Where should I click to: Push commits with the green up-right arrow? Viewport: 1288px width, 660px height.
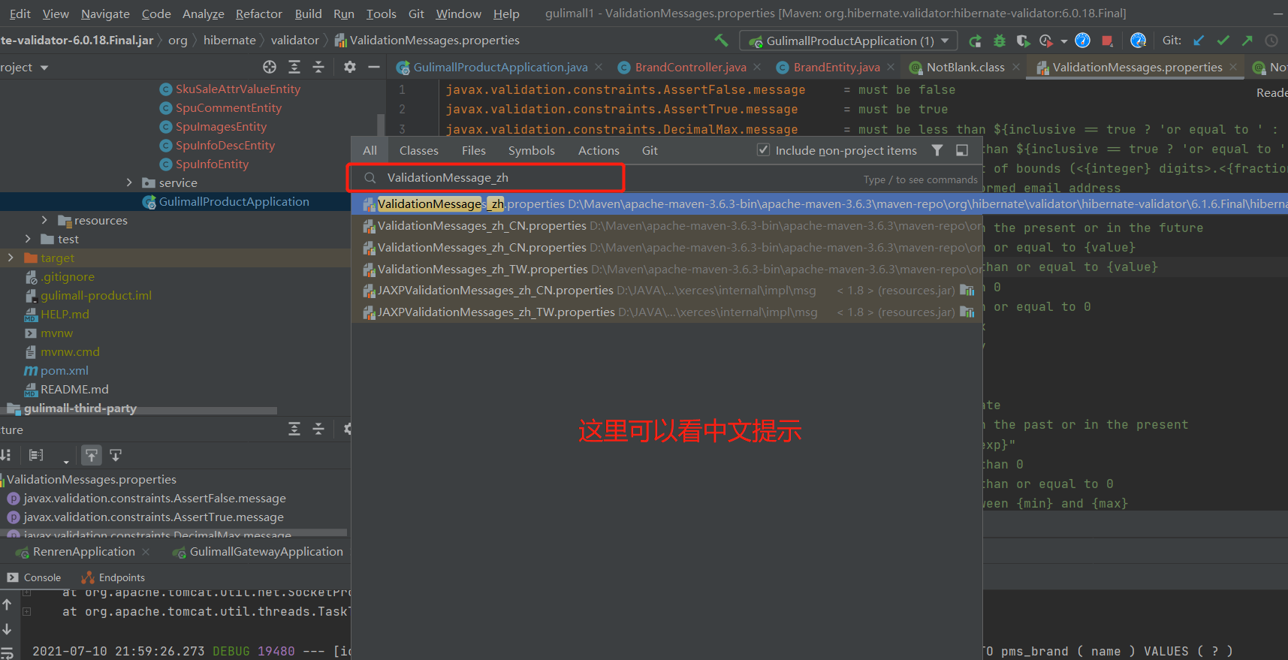(x=1247, y=41)
